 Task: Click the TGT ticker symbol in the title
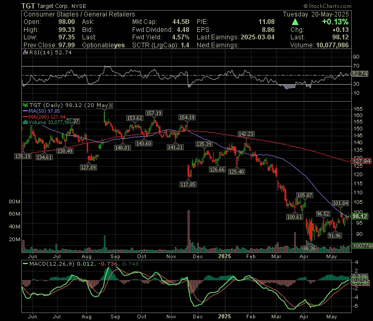(28, 6)
